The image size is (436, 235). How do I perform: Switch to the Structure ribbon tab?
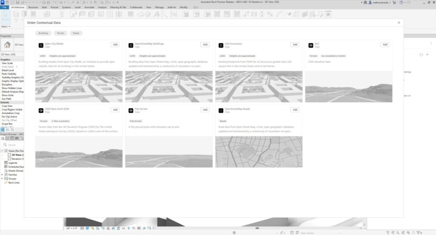tap(33, 7)
